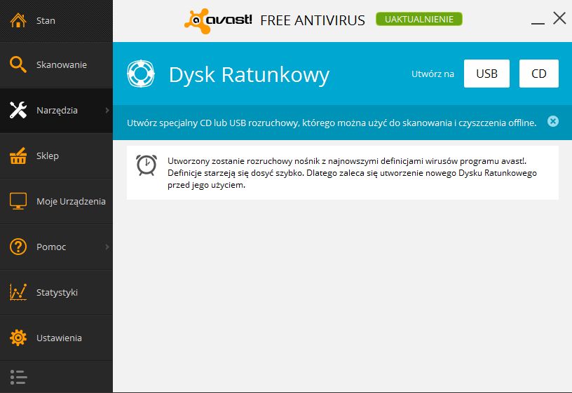Open the Skanowanie menu item
572x393 pixels.
[56, 65]
